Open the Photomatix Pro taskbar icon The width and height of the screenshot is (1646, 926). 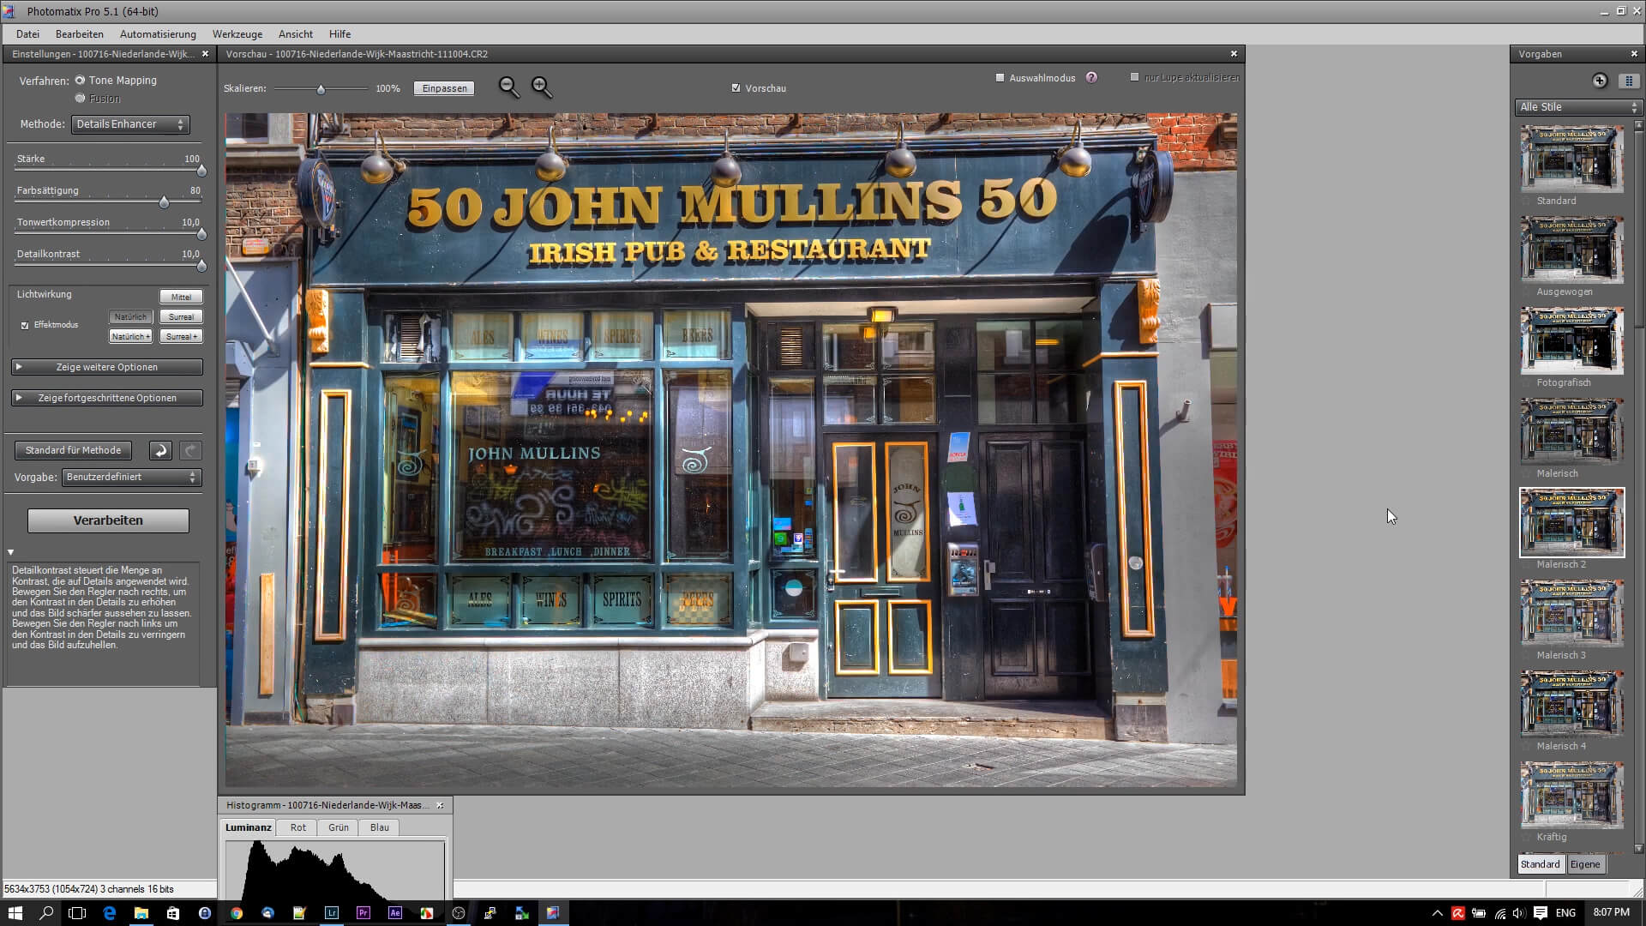point(553,913)
